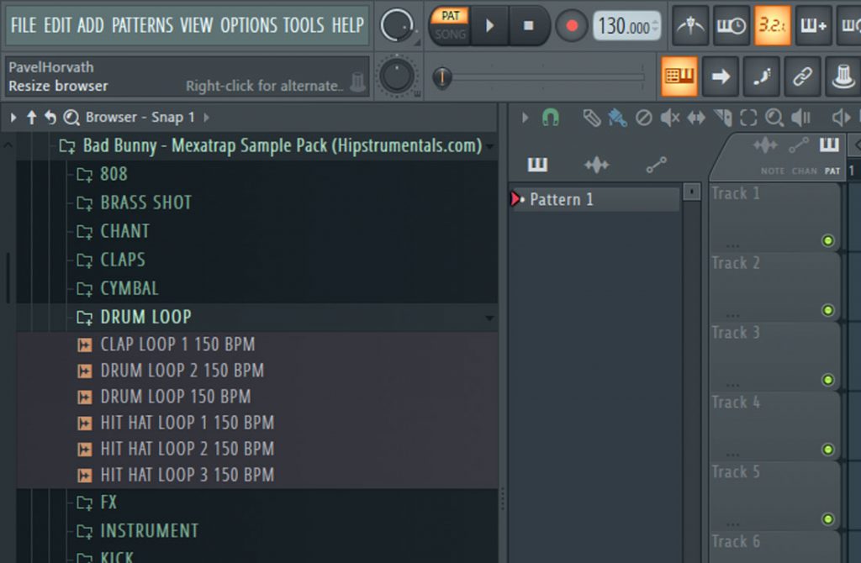Select the Paint tool in the Playlist
The image size is (861, 563).
pos(615,118)
